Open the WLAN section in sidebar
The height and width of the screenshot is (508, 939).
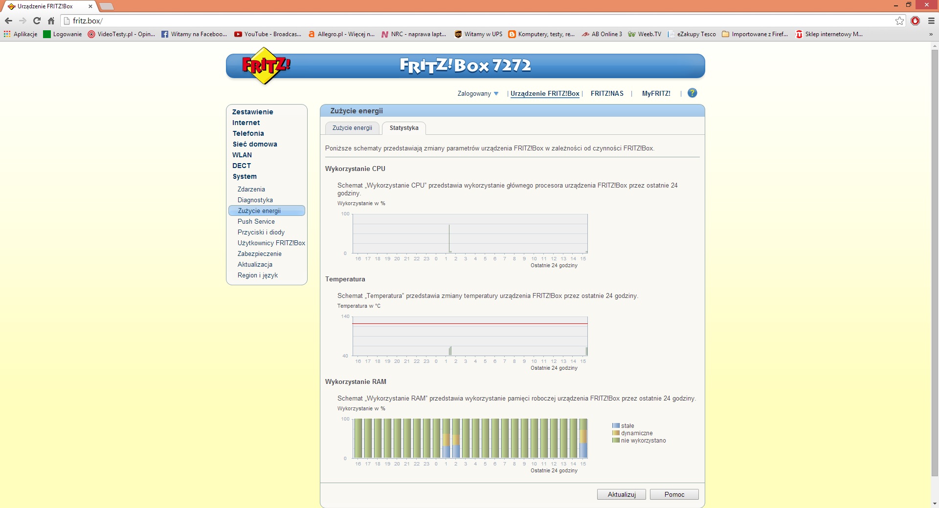tap(242, 155)
